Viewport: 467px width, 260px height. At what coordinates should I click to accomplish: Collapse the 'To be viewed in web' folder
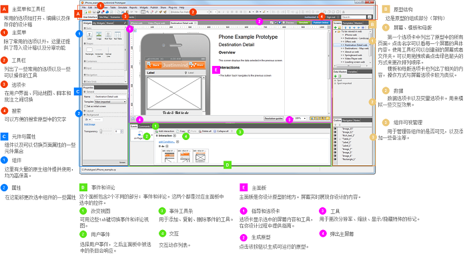click(336, 31)
